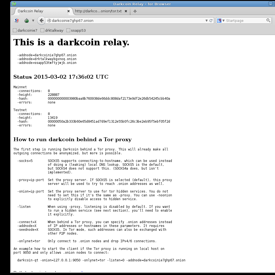Click the Mainnet label

(20, 87)
